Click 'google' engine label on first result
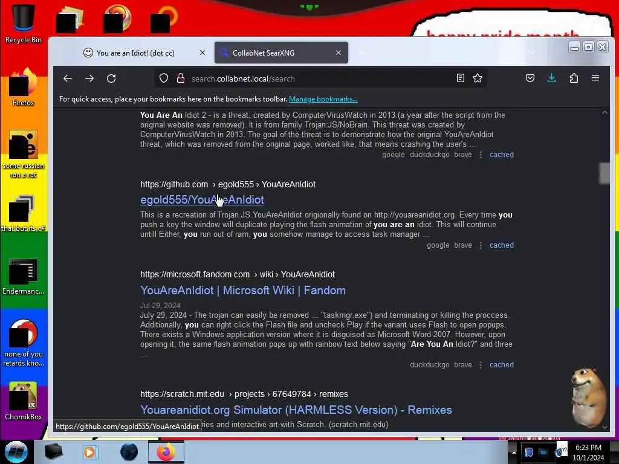 click(393, 155)
